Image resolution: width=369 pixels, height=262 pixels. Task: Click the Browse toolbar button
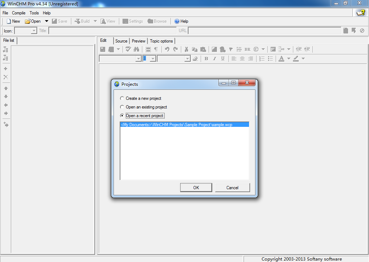[x=157, y=21]
